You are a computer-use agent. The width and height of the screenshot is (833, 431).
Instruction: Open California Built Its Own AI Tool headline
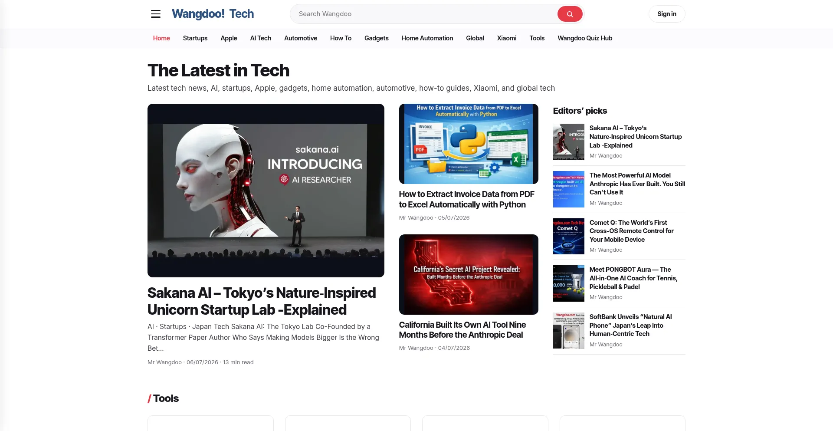coord(462,330)
